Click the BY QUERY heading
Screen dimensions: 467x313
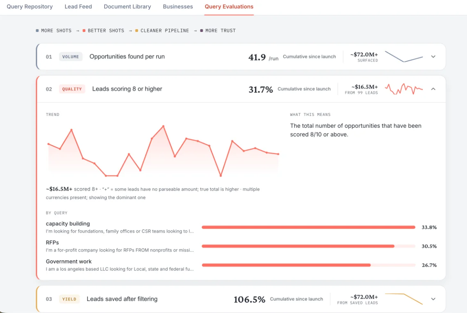point(57,213)
